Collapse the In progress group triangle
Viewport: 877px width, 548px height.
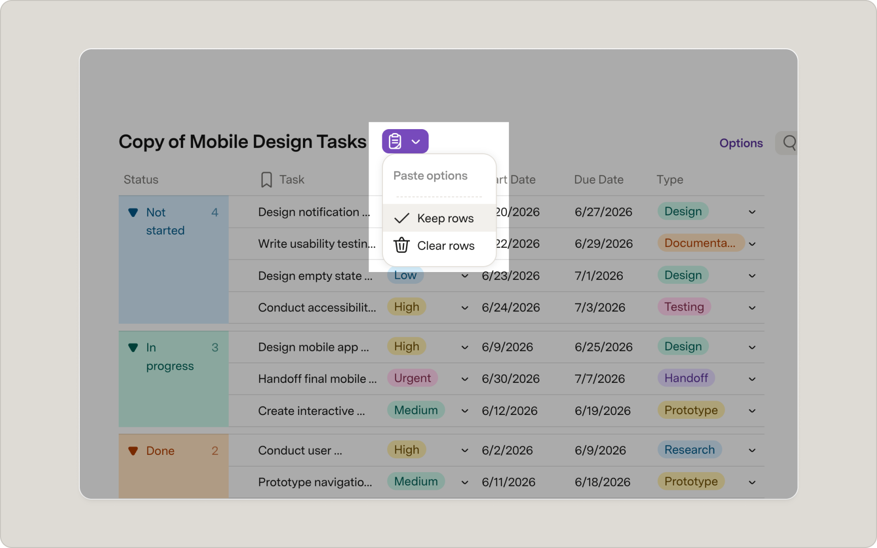coord(133,347)
